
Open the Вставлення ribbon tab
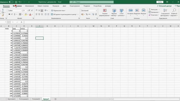[x=17, y=6]
